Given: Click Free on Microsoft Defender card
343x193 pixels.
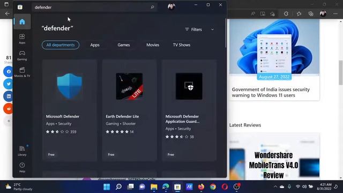Looking at the screenshot, I should (51, 154).
